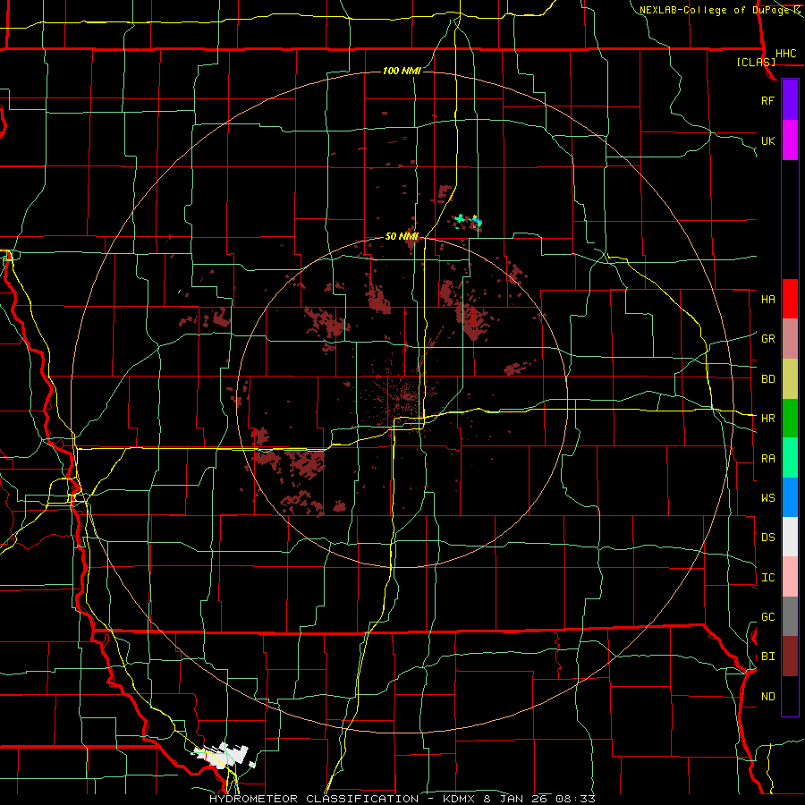Click the 'RA' legend label
This screenshot has width=805, height=805.
pyautogui.click(x=767, y=458)
